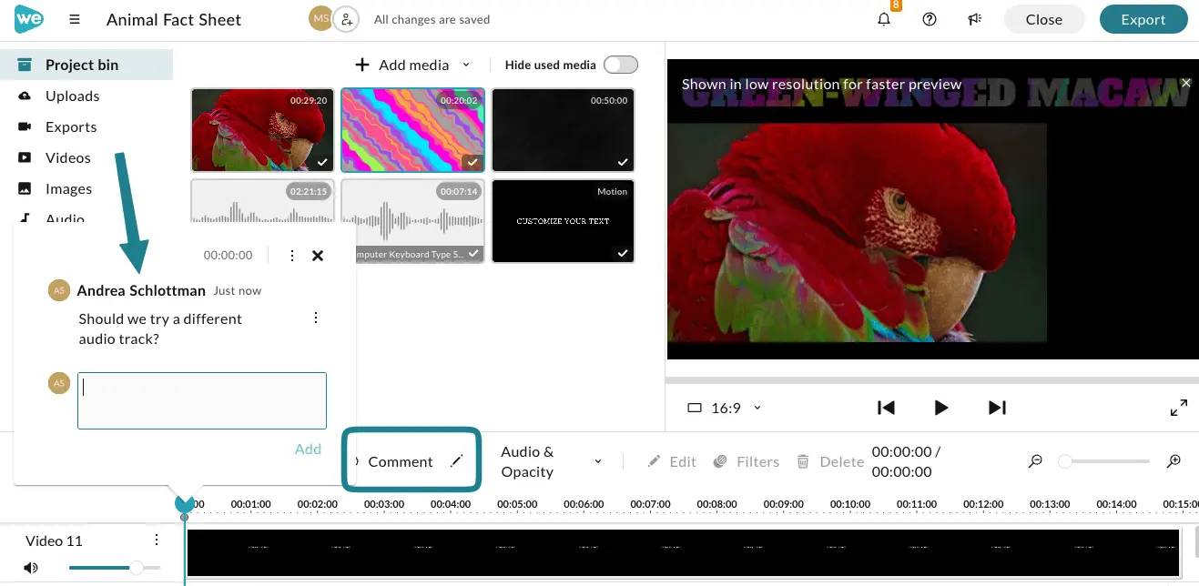Screen dimensions: 1199x586
Task: Mute the Video 11 track
Action: click(31, 568)
